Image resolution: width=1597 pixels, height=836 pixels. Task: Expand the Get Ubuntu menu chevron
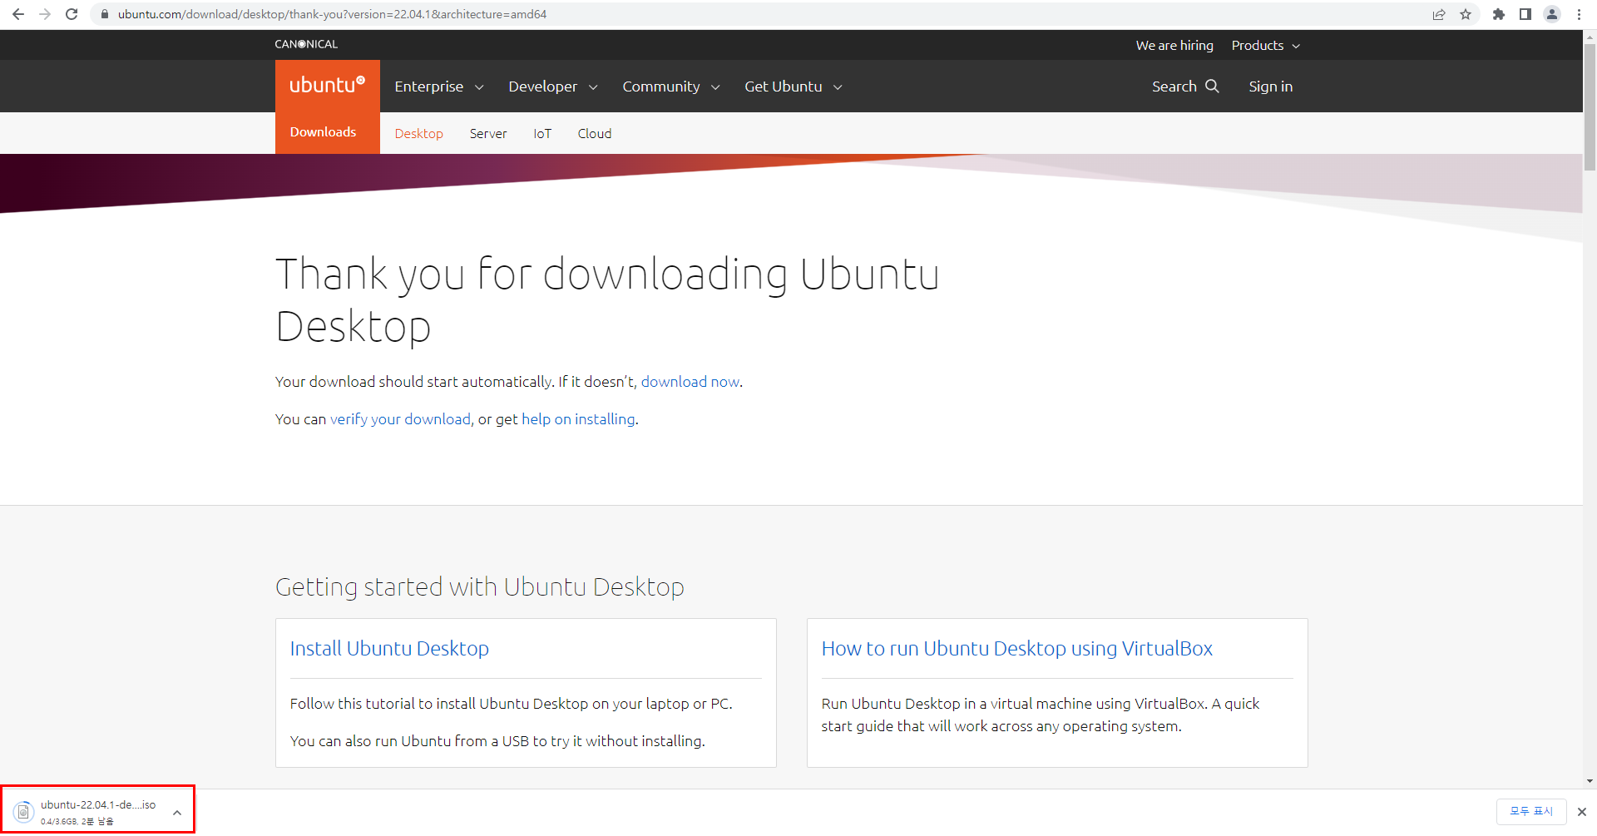point(838,87)
